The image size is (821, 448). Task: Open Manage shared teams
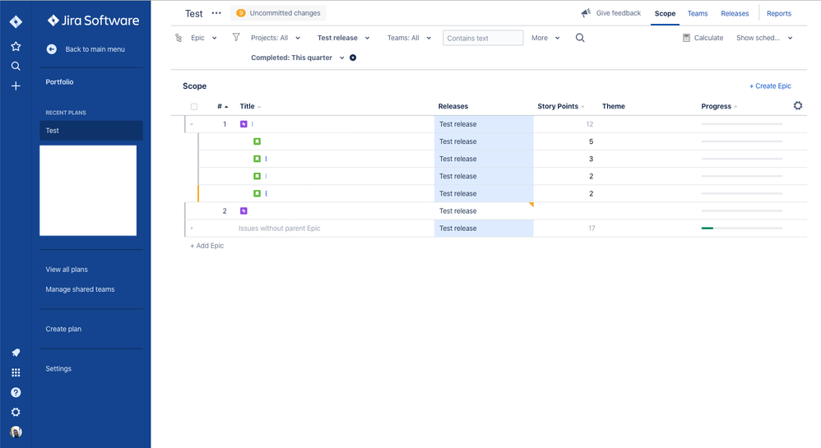[x=80, y=289]
